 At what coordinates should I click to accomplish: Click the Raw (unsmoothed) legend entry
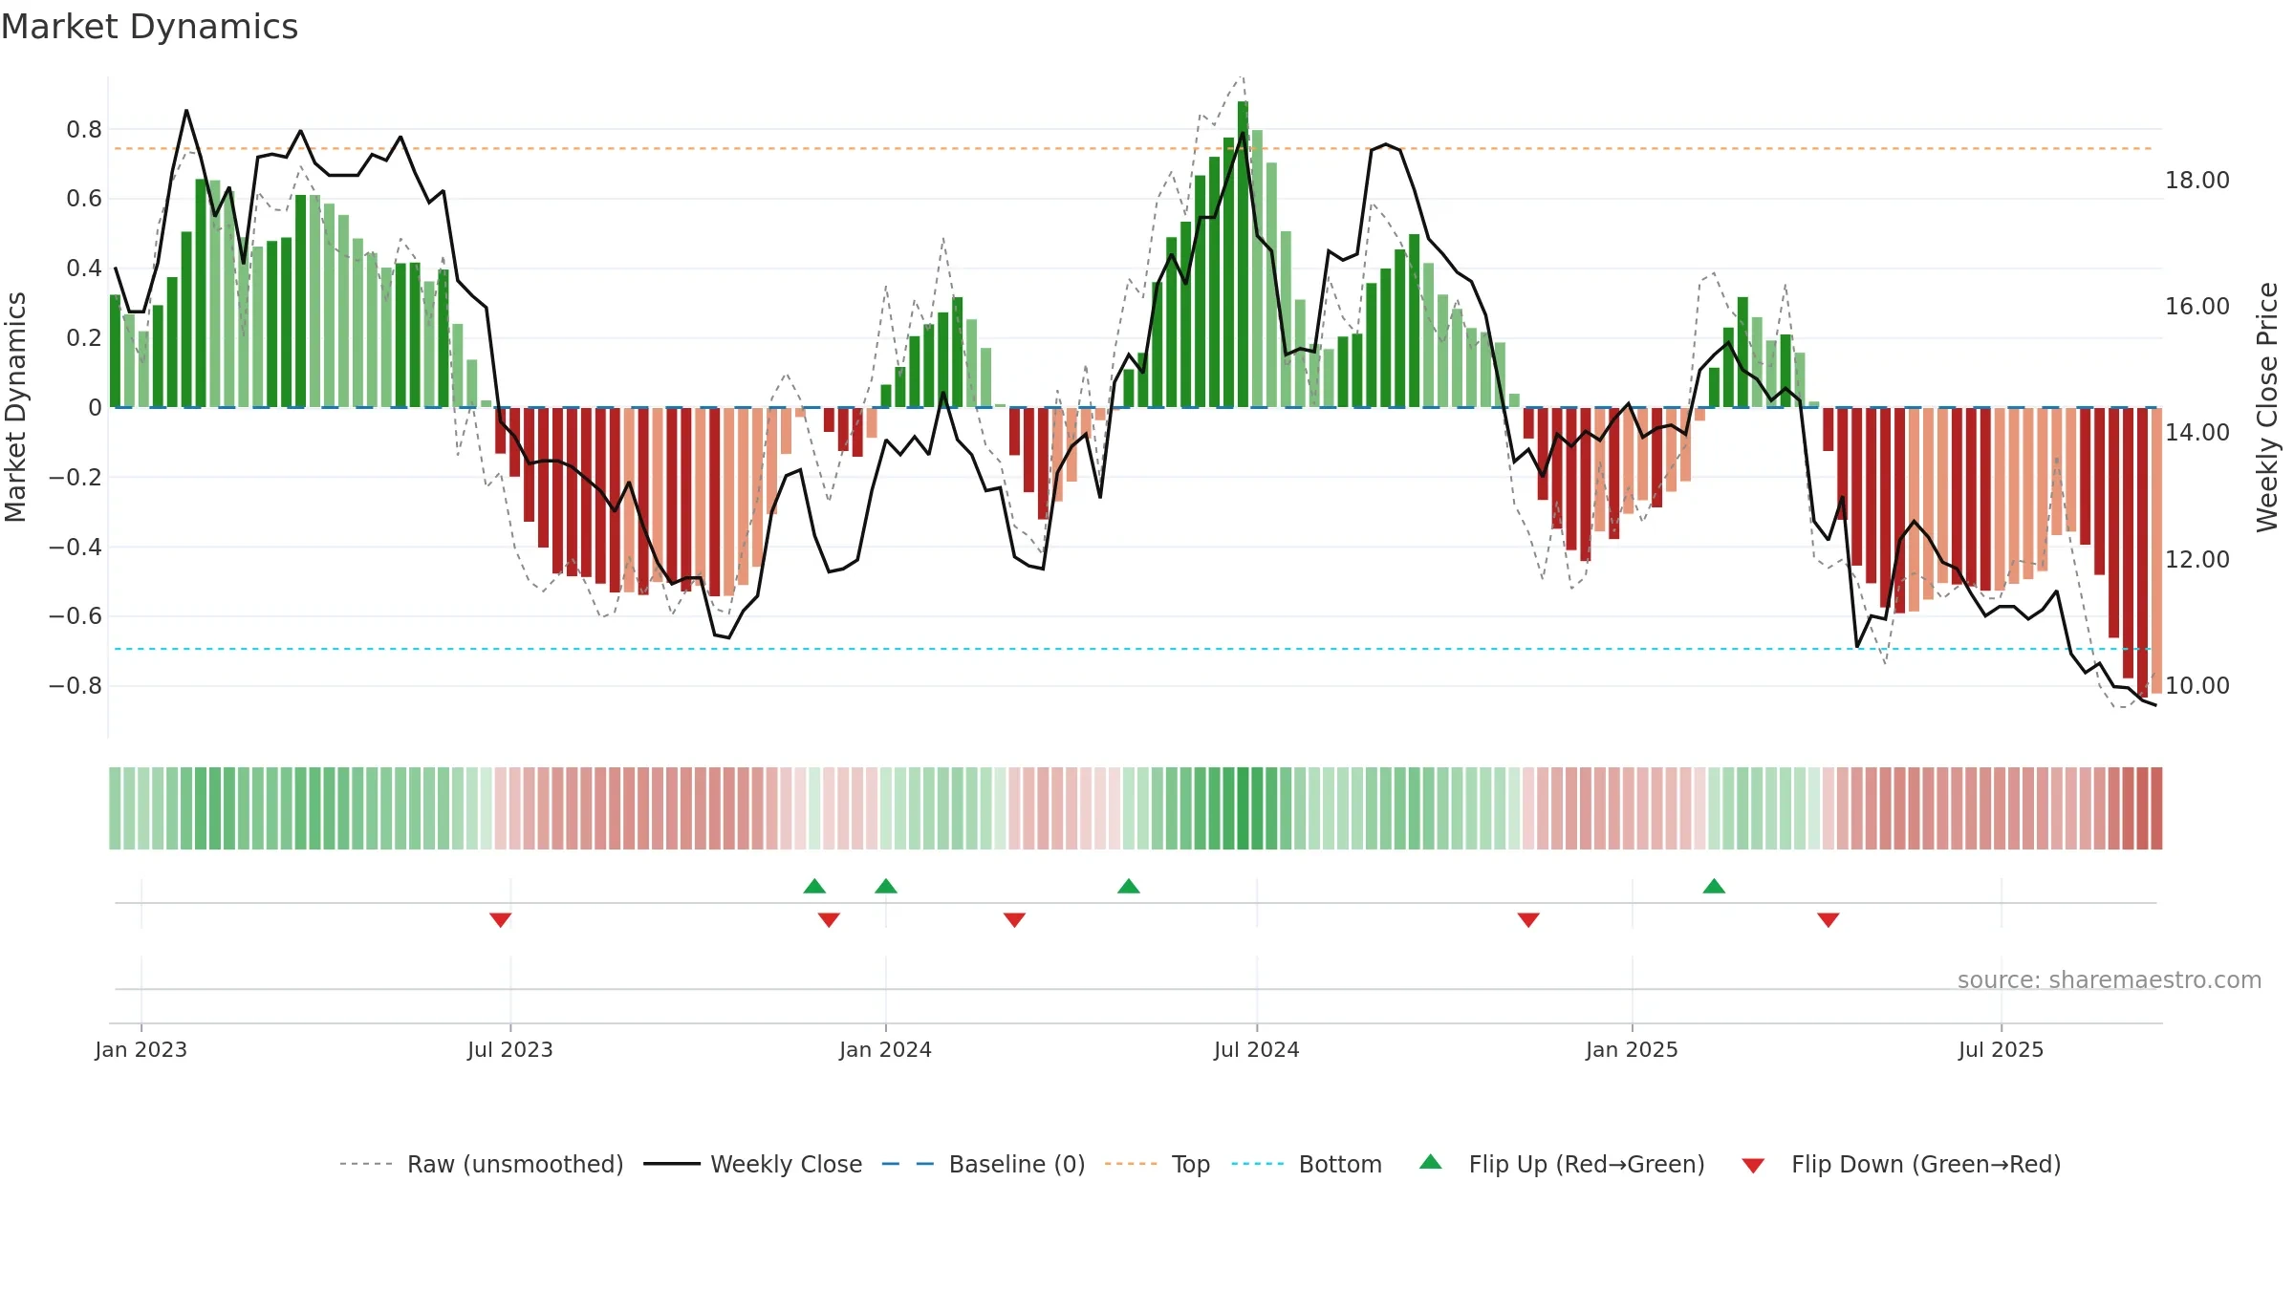(481, 1164)
